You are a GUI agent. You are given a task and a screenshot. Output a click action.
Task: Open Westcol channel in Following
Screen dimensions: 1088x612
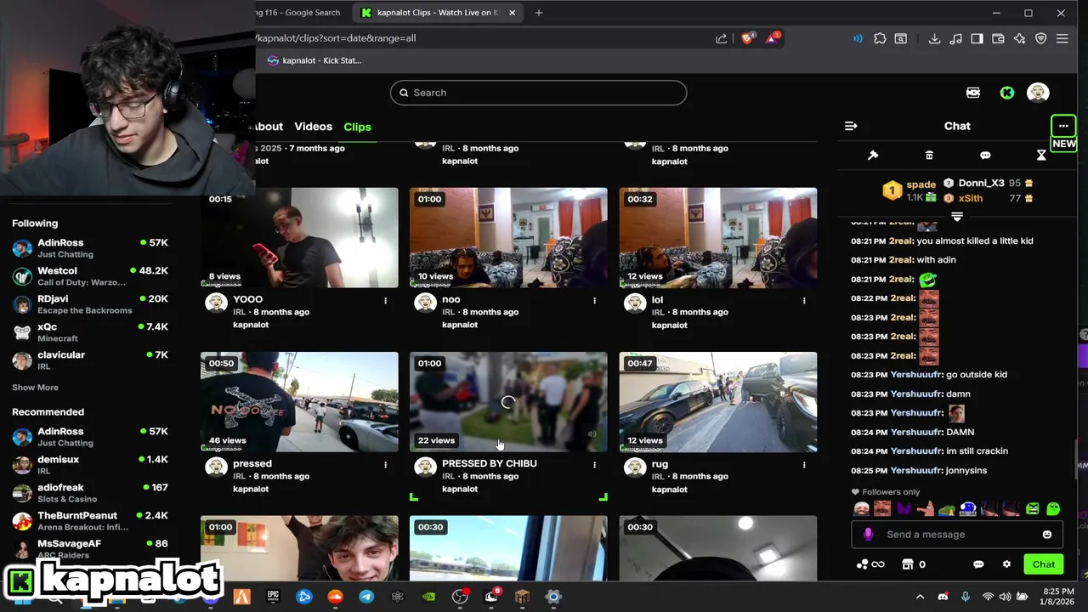tap(89, 276)
